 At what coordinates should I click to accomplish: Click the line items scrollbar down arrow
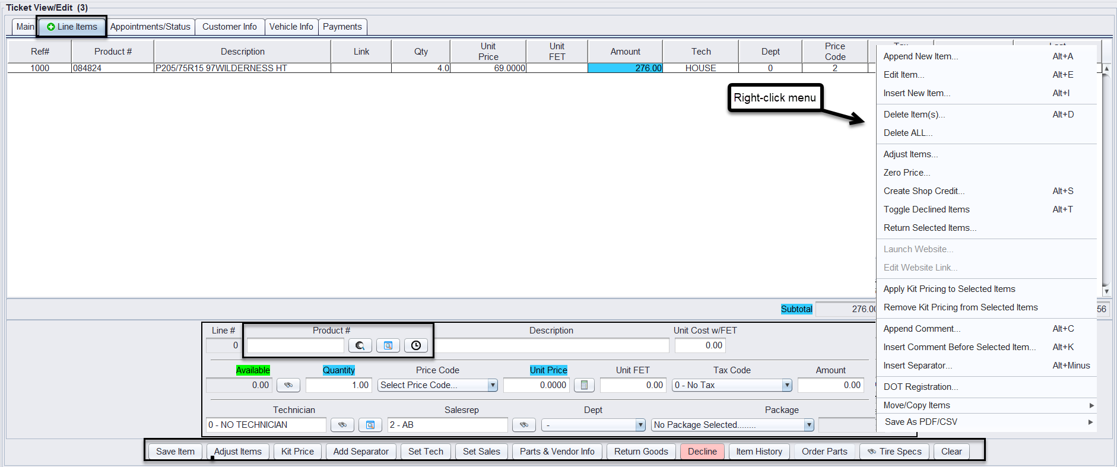[x=1106, y=291]
